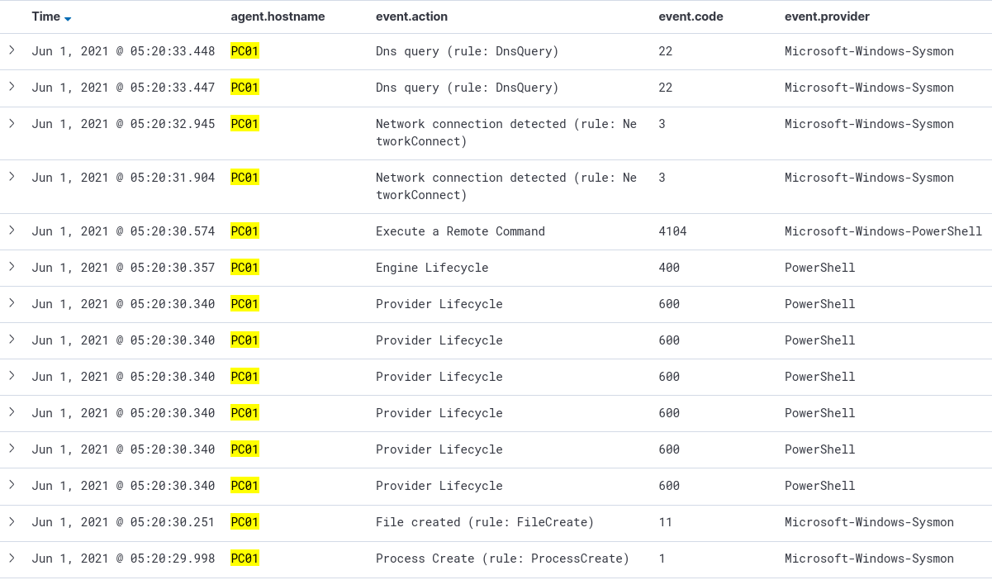992x580 pixels.
Task: Expand the Process Create event row
Action: point(12,558)
